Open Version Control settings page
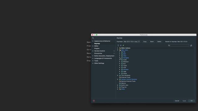Image resolution: width=198 pixels, height=111 pixels. [100, 51]
